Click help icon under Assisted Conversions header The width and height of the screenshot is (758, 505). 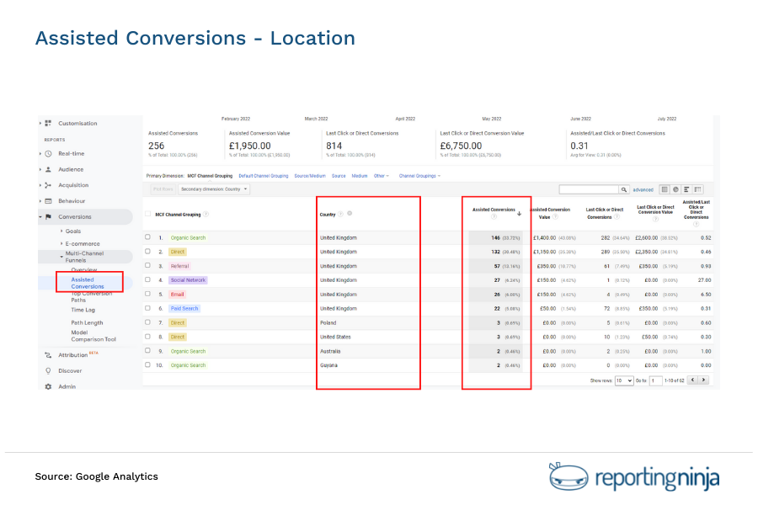(x=494, y=217)
